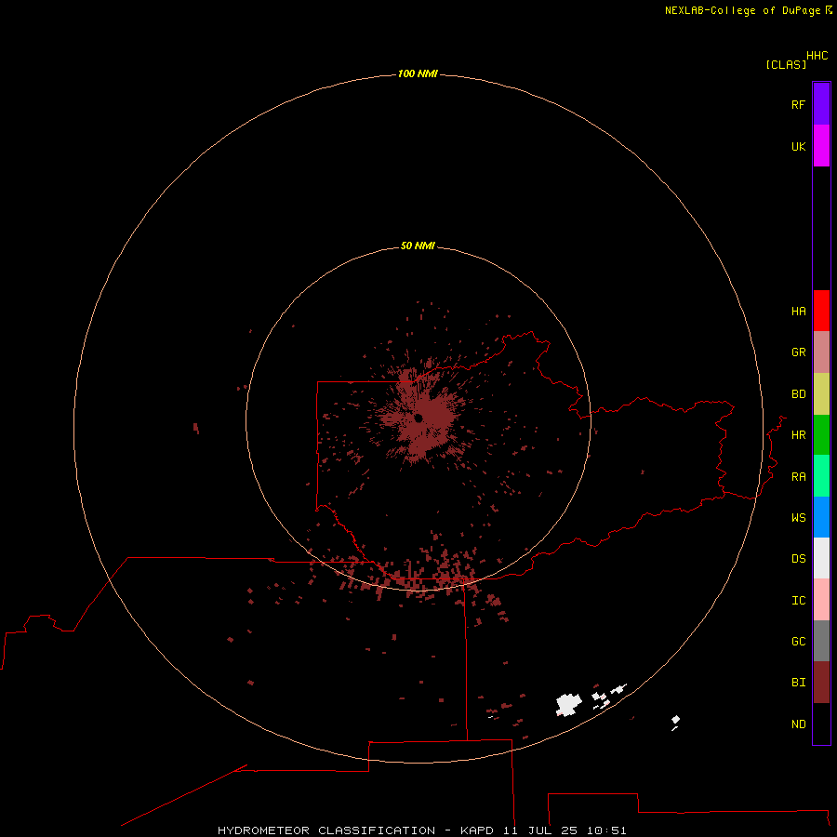The height and width of the screenshot is (837, 837).
Task: Click the RF legend label
Action: (x=798, y=104)
